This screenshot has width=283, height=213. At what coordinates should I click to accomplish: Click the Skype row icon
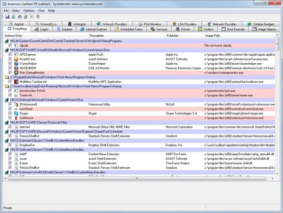click(16, 113)
